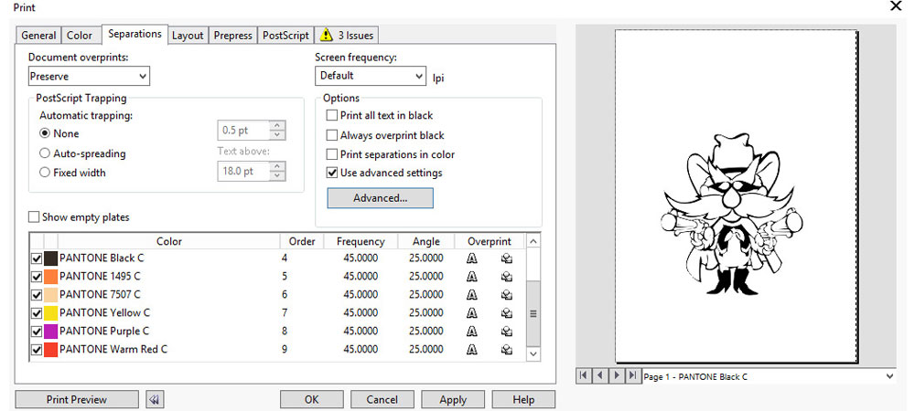Click text overprint icon for PANTONE Yellow C
This screenshot has height=411, width=915.
[x=472, y=313]
